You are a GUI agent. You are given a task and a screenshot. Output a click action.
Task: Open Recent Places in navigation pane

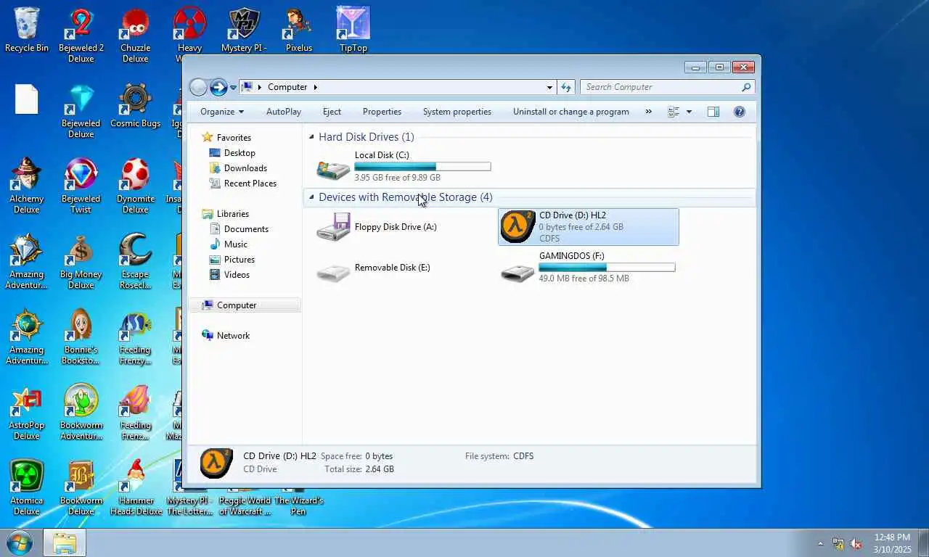[250, 183]
